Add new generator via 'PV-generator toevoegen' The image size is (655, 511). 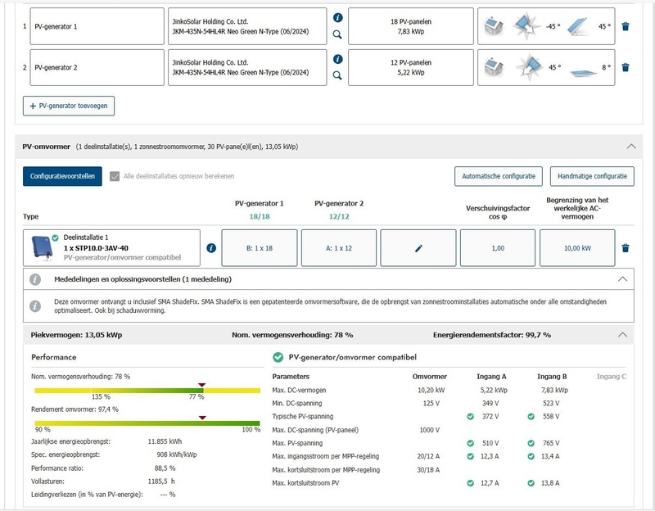[x=69, y=106]
